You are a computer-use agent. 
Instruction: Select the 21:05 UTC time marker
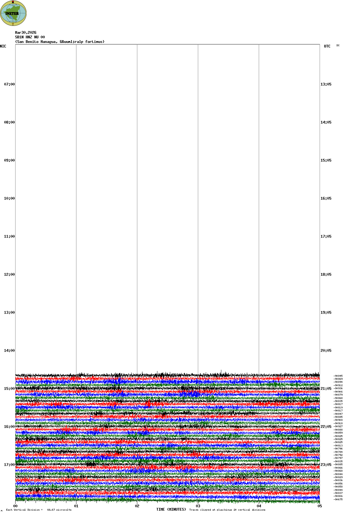326,389
